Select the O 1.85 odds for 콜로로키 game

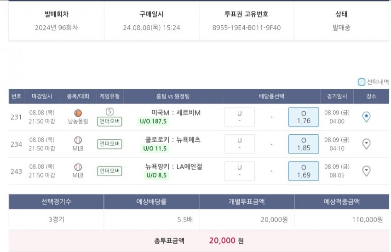tap(304, 144)
